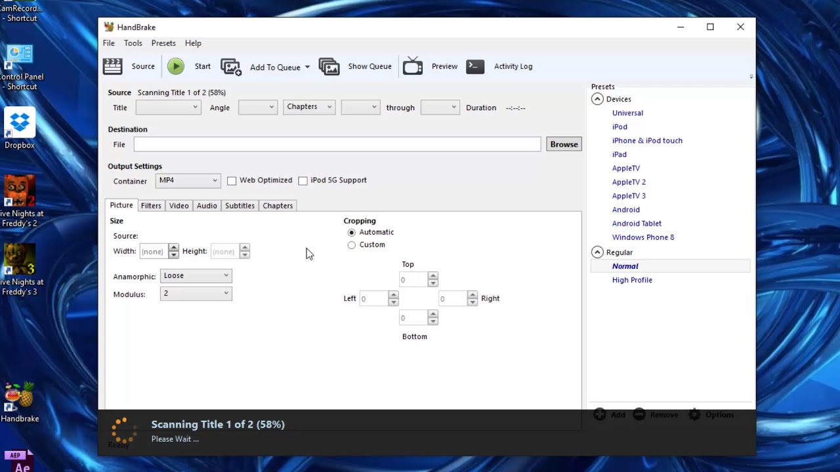
Task: Select Automatic cropping radio button
Action: pos(352,233)
